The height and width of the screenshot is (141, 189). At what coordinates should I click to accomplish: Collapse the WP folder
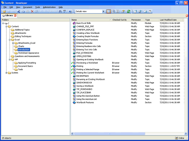pos(10,59)
